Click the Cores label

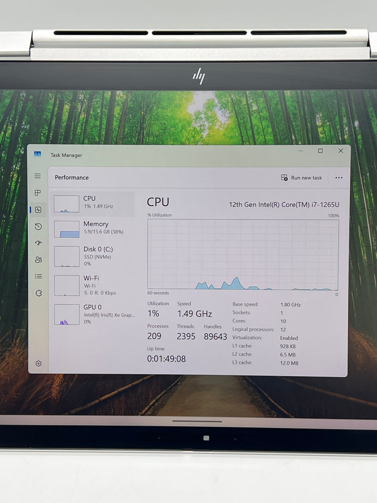(239, 321)
